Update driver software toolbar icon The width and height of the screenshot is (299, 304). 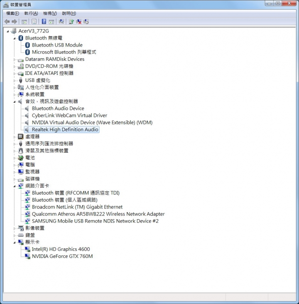[x=71, y=22]
